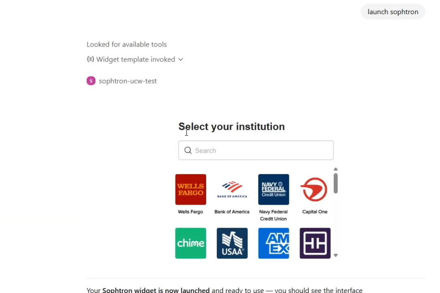Image resolution: width=440 pixels, height=293 pixels.
Task: Choose the Bank of America logo
Action: [x=232, y=189]
